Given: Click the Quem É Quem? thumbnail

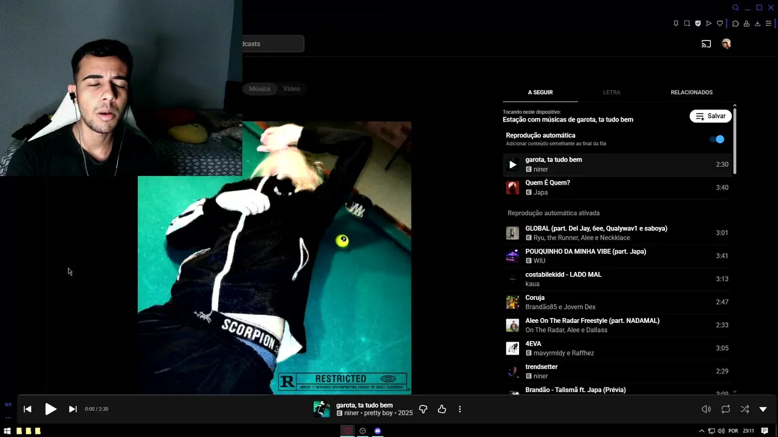Looking at the screenshot, I should click(x=512, y=188).
